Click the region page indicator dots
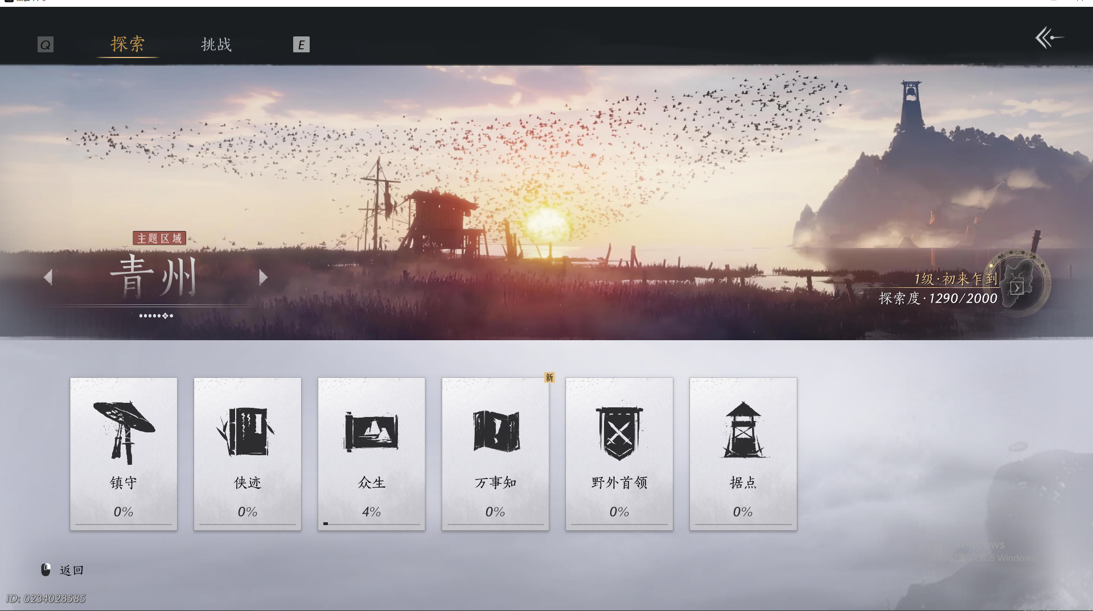Image resolution: width=1093 pixels, height=611 pixels. point(156,316)
